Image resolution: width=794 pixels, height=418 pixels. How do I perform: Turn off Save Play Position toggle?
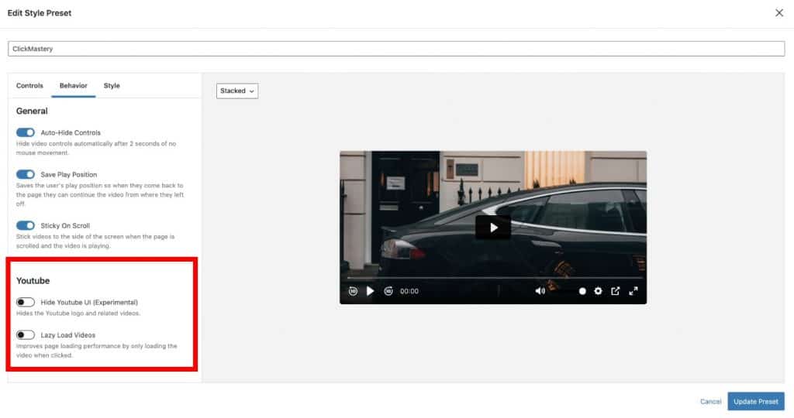[26, 174]
